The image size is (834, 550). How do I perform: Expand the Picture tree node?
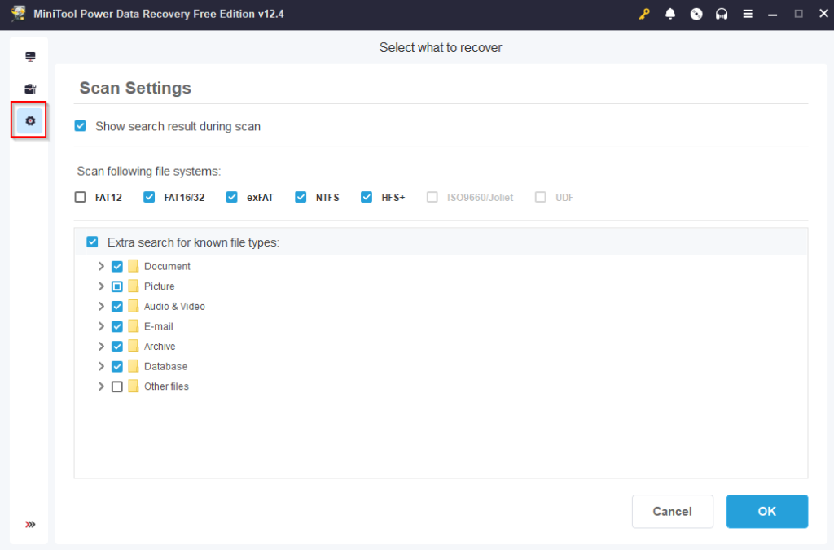click(x=101, y=286)
